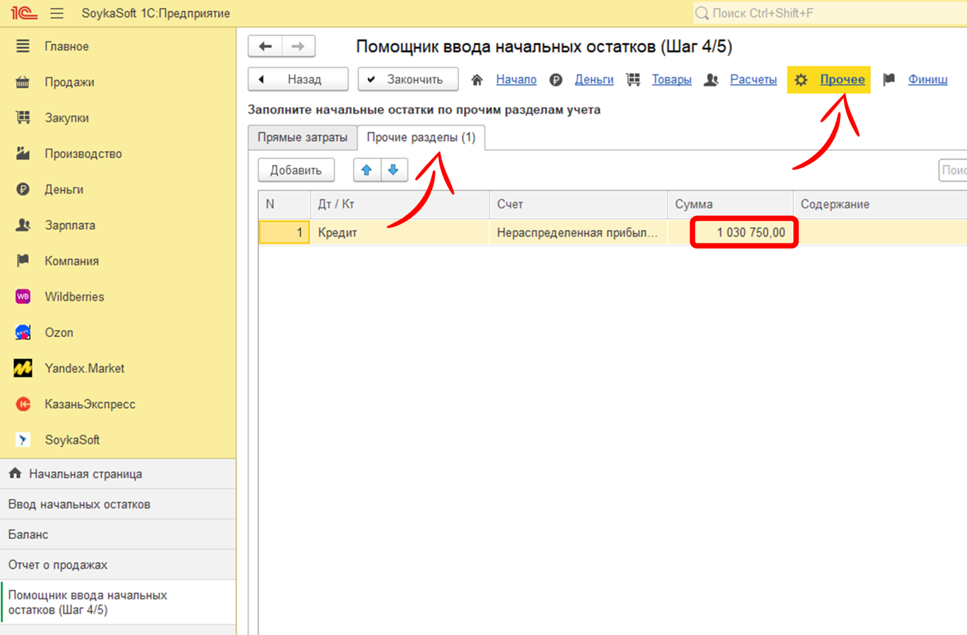Go to the Финиш step link
This screenshot has width=967, height=635.
tap(928, 79)
